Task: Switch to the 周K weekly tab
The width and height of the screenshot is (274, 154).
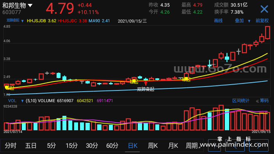Action: [153, 145]
